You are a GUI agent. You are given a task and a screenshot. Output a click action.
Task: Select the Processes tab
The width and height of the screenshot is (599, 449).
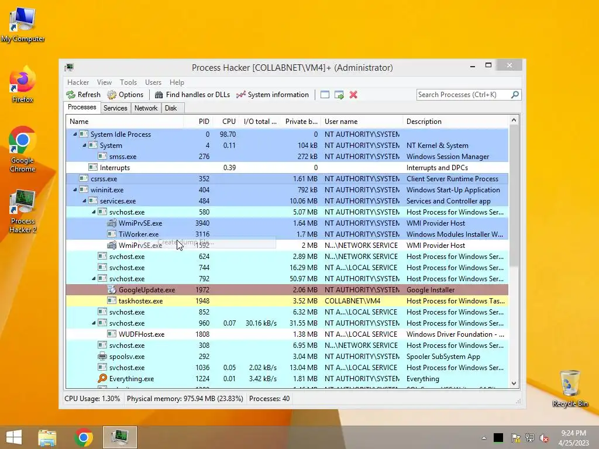point(82,107)
